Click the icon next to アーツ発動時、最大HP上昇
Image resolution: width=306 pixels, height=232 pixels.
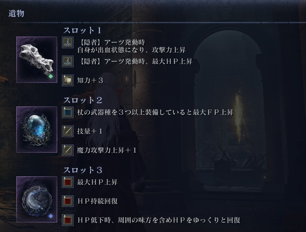68,61
